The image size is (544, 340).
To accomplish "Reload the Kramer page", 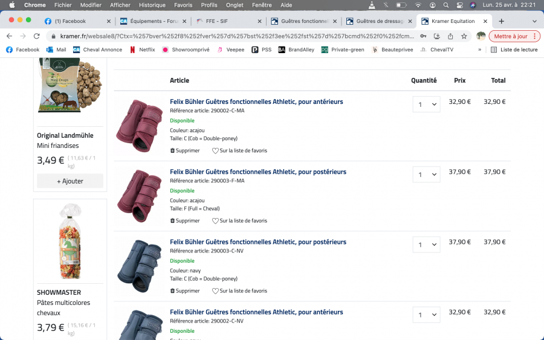I will 36,36.
